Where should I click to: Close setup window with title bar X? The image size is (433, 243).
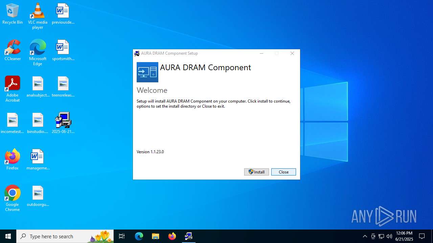(292, 53)
